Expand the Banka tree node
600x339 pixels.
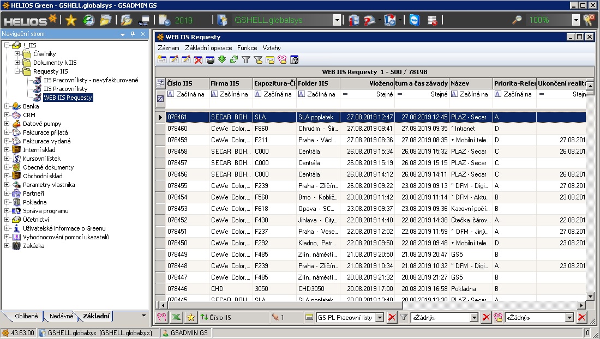point(7,106)
